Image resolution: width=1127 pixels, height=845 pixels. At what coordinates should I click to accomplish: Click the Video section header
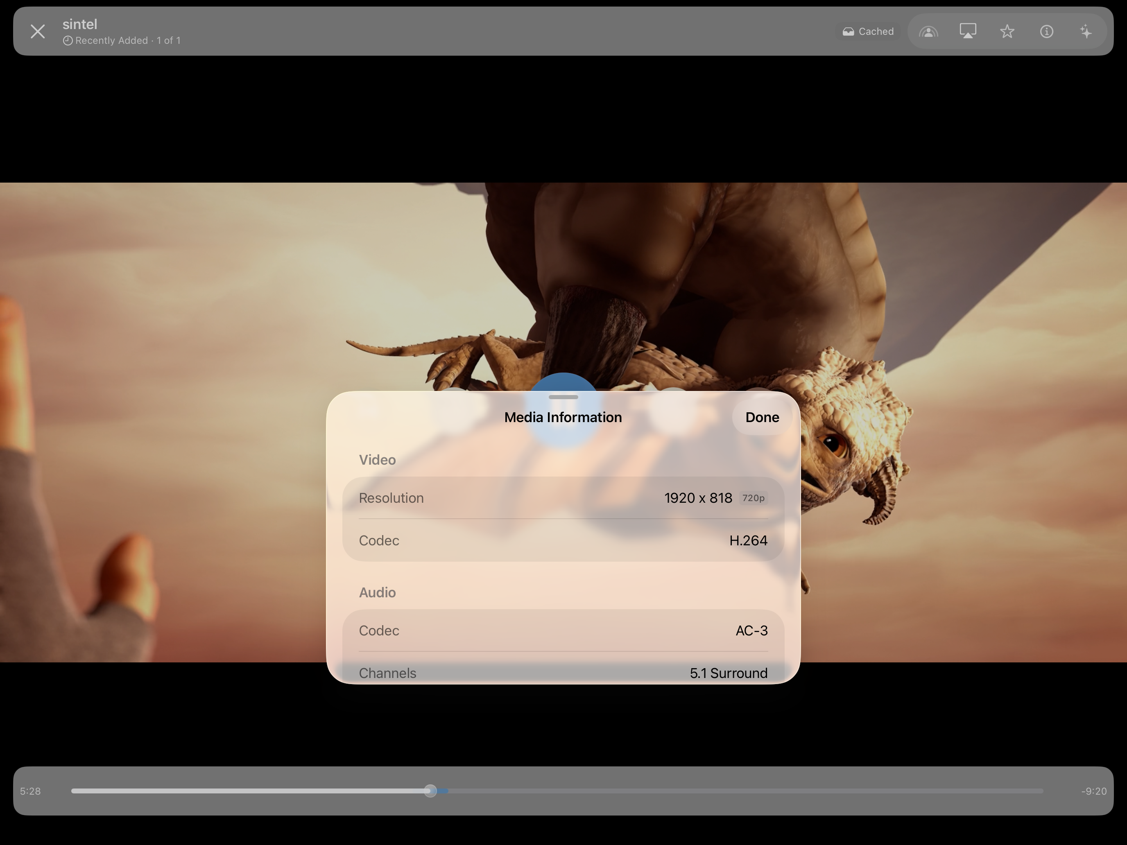pyautogui.click(x=378, y=460)
